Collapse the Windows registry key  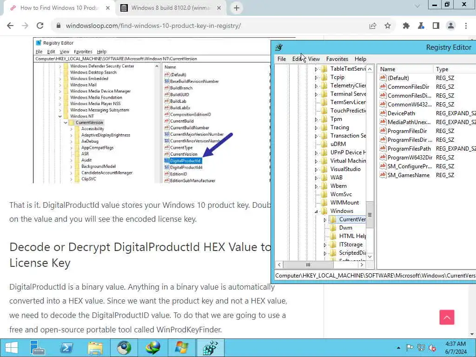[316, 212]
